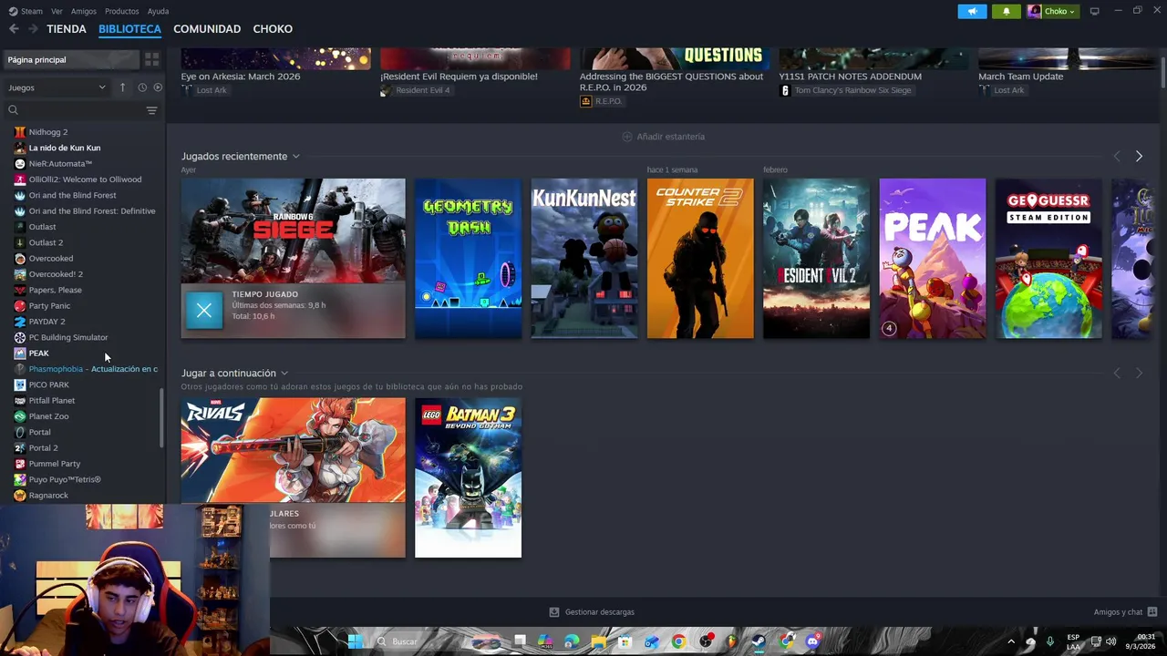Open the LEGO Batman 3 cover

[468, 477]
